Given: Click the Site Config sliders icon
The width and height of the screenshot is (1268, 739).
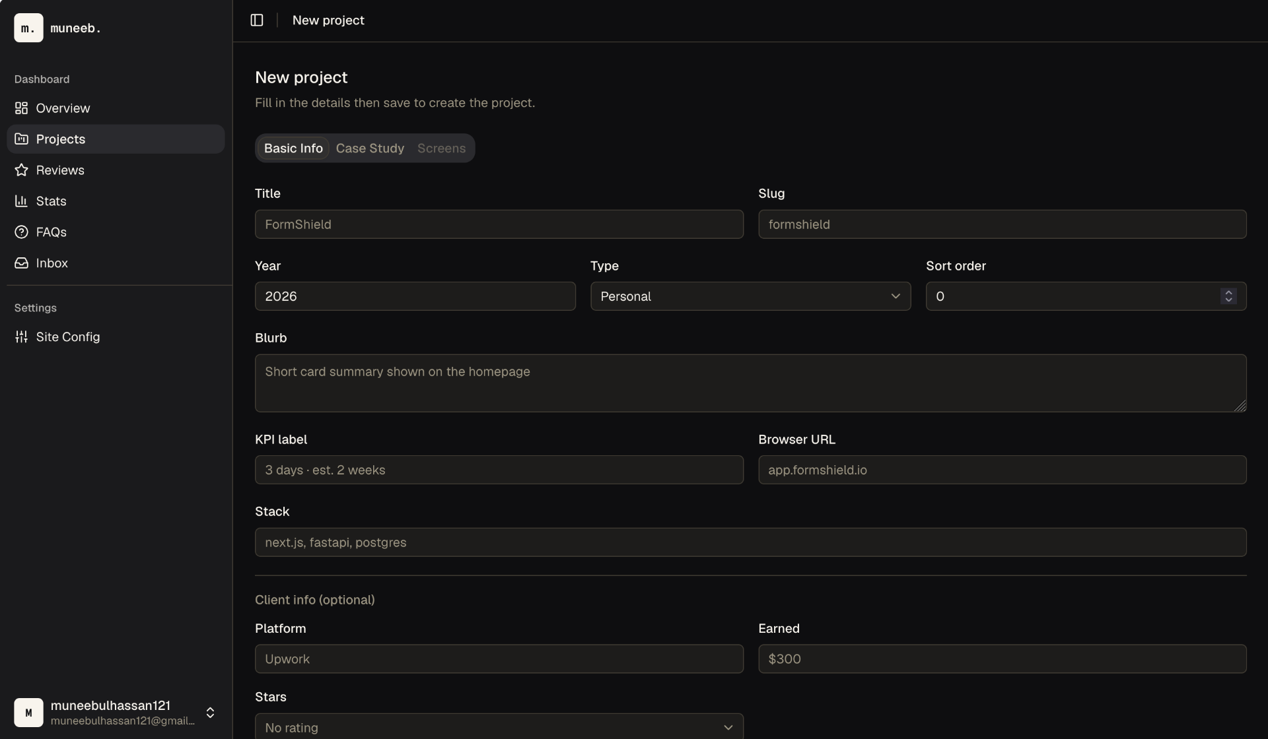Looking at the screenshot, I should 21,337.
